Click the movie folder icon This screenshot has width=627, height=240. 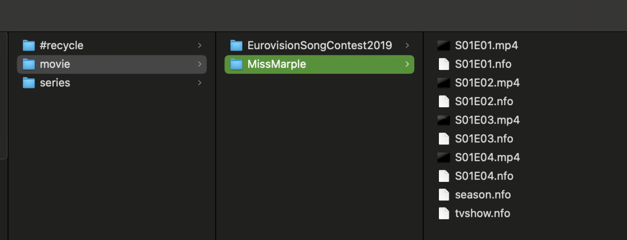[x=29, y=64]
